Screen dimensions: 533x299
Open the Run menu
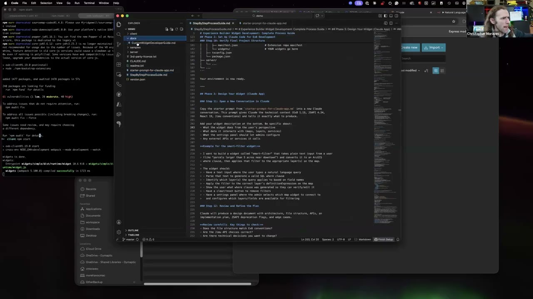tap(77, 3)
